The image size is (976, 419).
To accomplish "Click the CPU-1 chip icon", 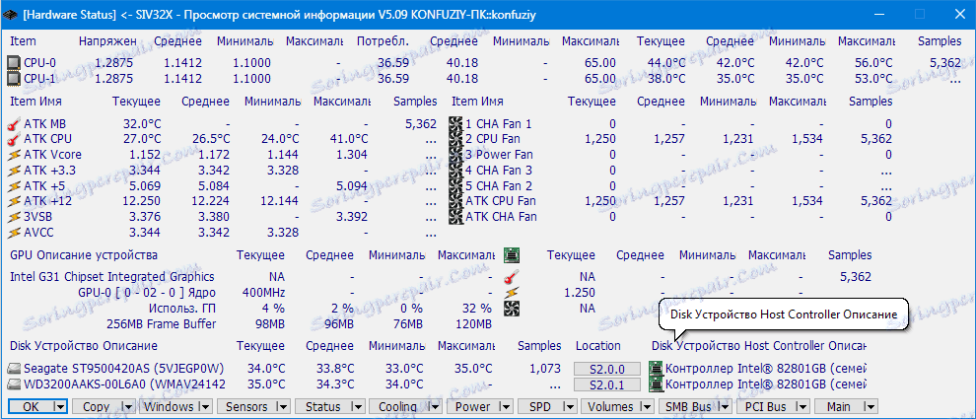I will 13,79.
